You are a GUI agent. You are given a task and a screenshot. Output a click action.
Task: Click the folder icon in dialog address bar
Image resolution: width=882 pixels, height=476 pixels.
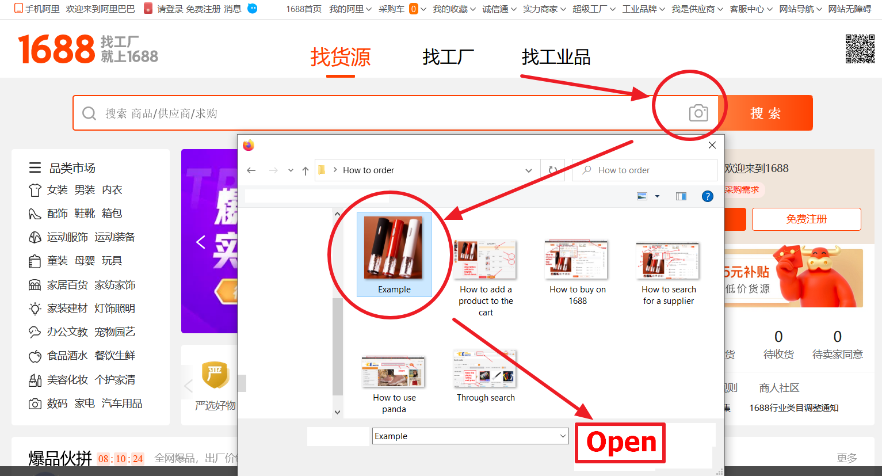tap(322, 170)
